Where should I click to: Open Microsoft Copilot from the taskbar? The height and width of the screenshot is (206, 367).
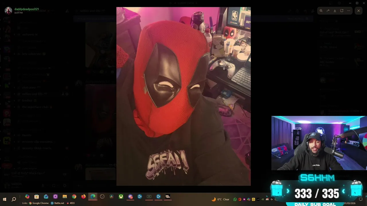tap(27, 197)
